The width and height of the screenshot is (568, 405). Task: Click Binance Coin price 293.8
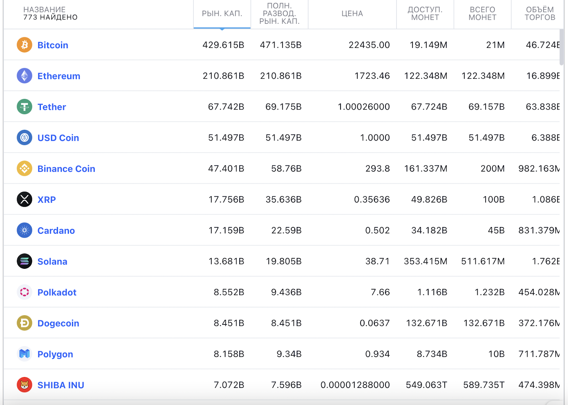click(x=378, y=168)
